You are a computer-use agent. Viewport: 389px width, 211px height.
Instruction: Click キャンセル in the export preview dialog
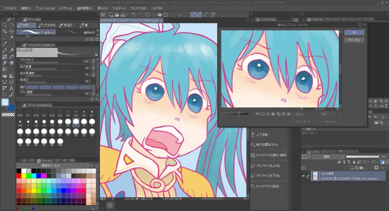pos(354,40)
